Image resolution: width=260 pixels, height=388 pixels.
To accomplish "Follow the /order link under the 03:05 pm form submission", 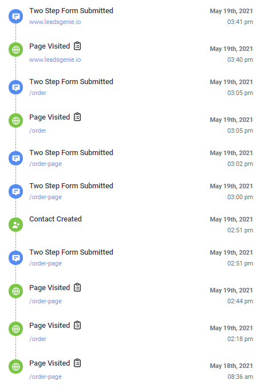I will point(38,93).
